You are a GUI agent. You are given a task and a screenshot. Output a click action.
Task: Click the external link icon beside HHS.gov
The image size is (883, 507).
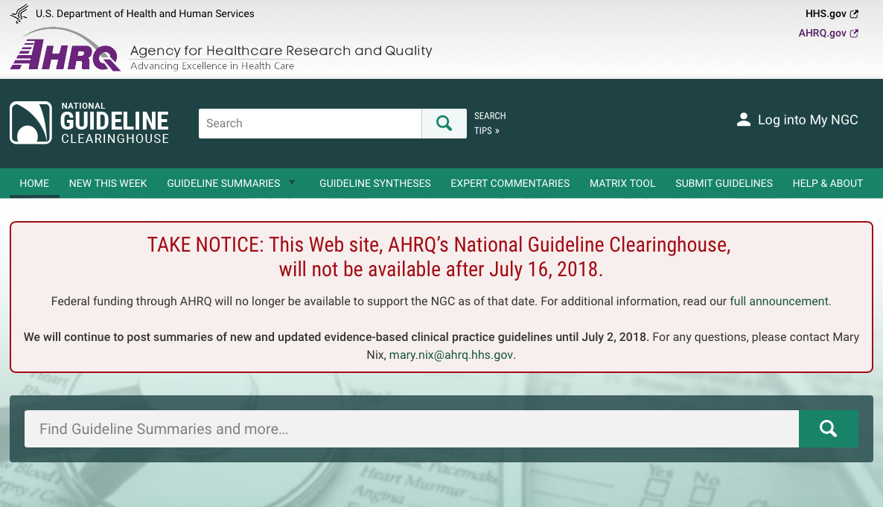coord(854,14)
